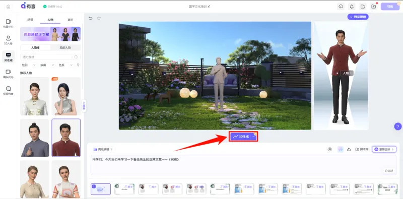
Task: Click the dress promotion banner
Action: coord(50,34)
